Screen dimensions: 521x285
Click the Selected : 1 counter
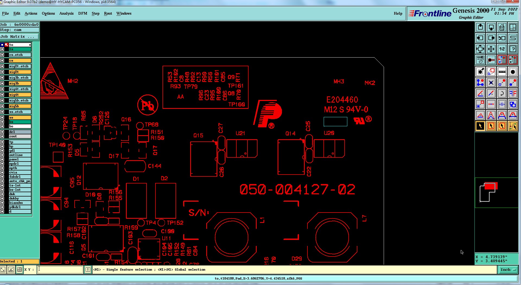(20, 261)
